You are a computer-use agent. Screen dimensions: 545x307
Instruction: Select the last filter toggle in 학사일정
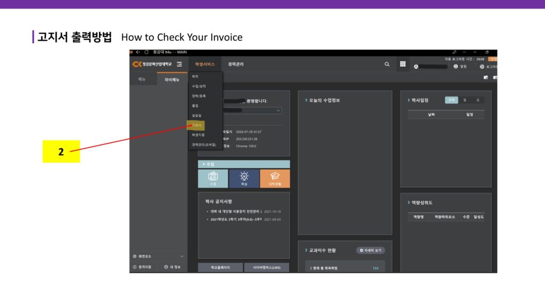(x=478, y=100)
